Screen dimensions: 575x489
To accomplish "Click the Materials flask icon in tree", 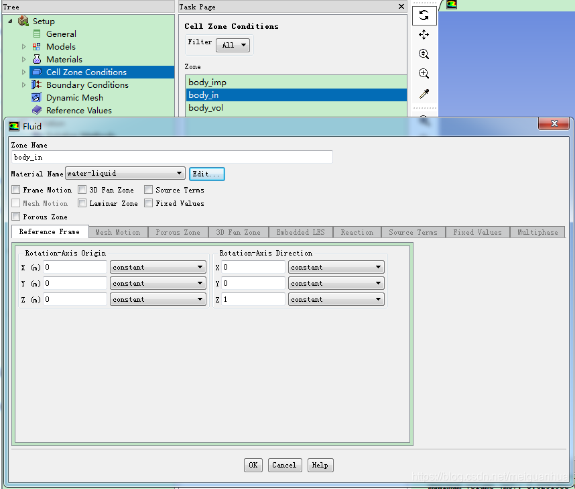I will point(37,59).
